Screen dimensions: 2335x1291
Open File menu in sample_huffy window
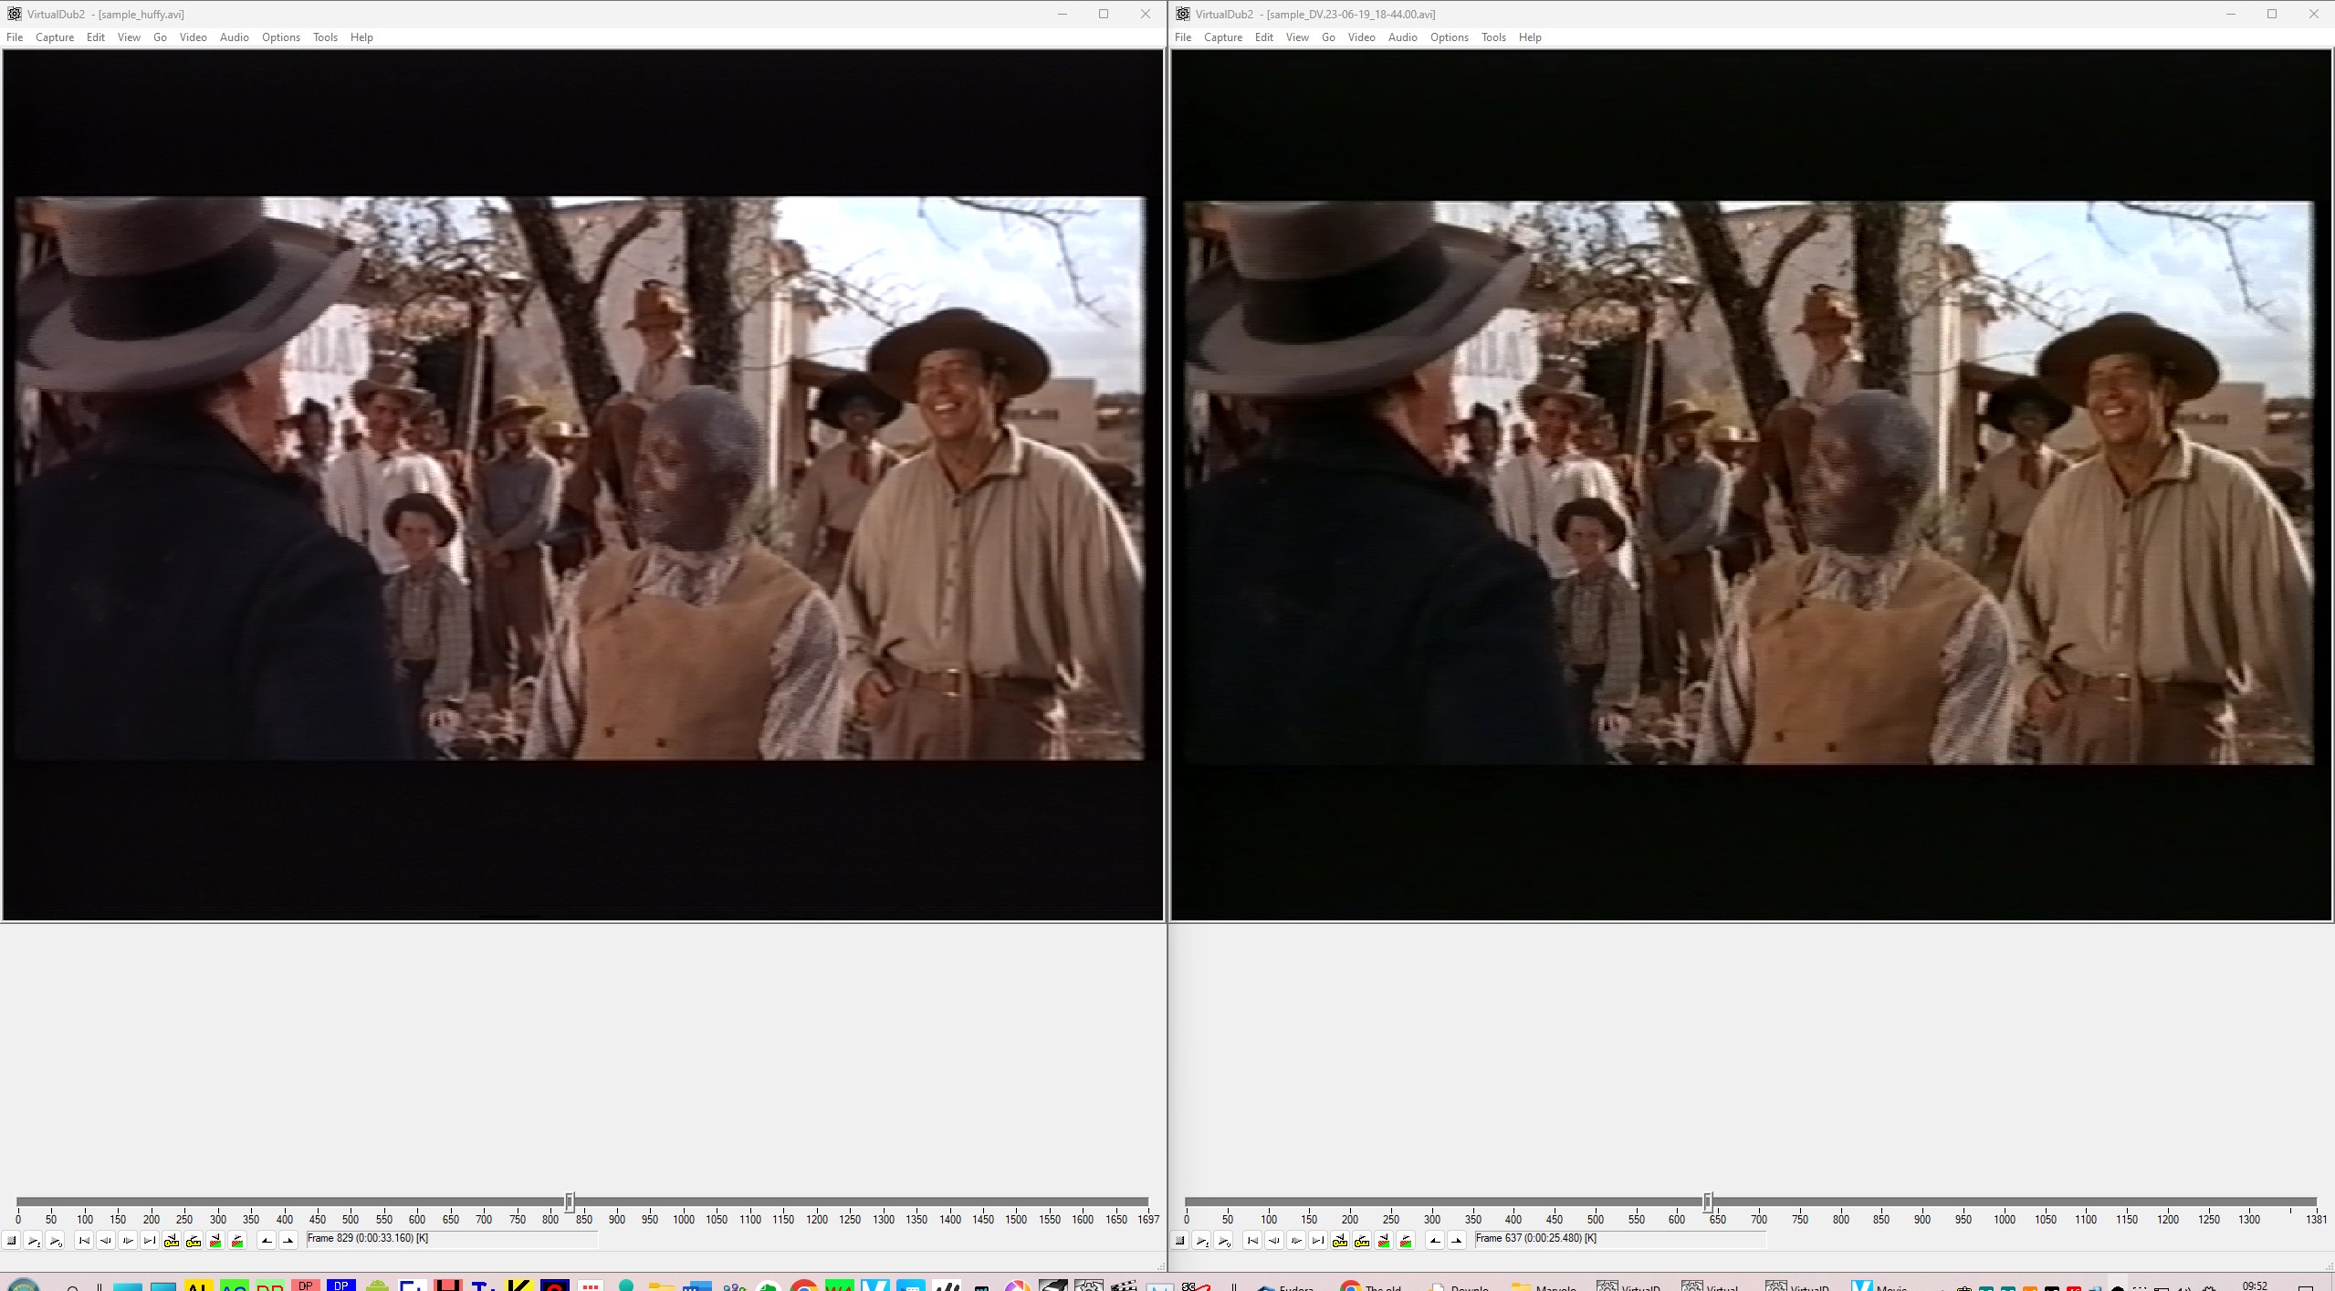point(15,37)
